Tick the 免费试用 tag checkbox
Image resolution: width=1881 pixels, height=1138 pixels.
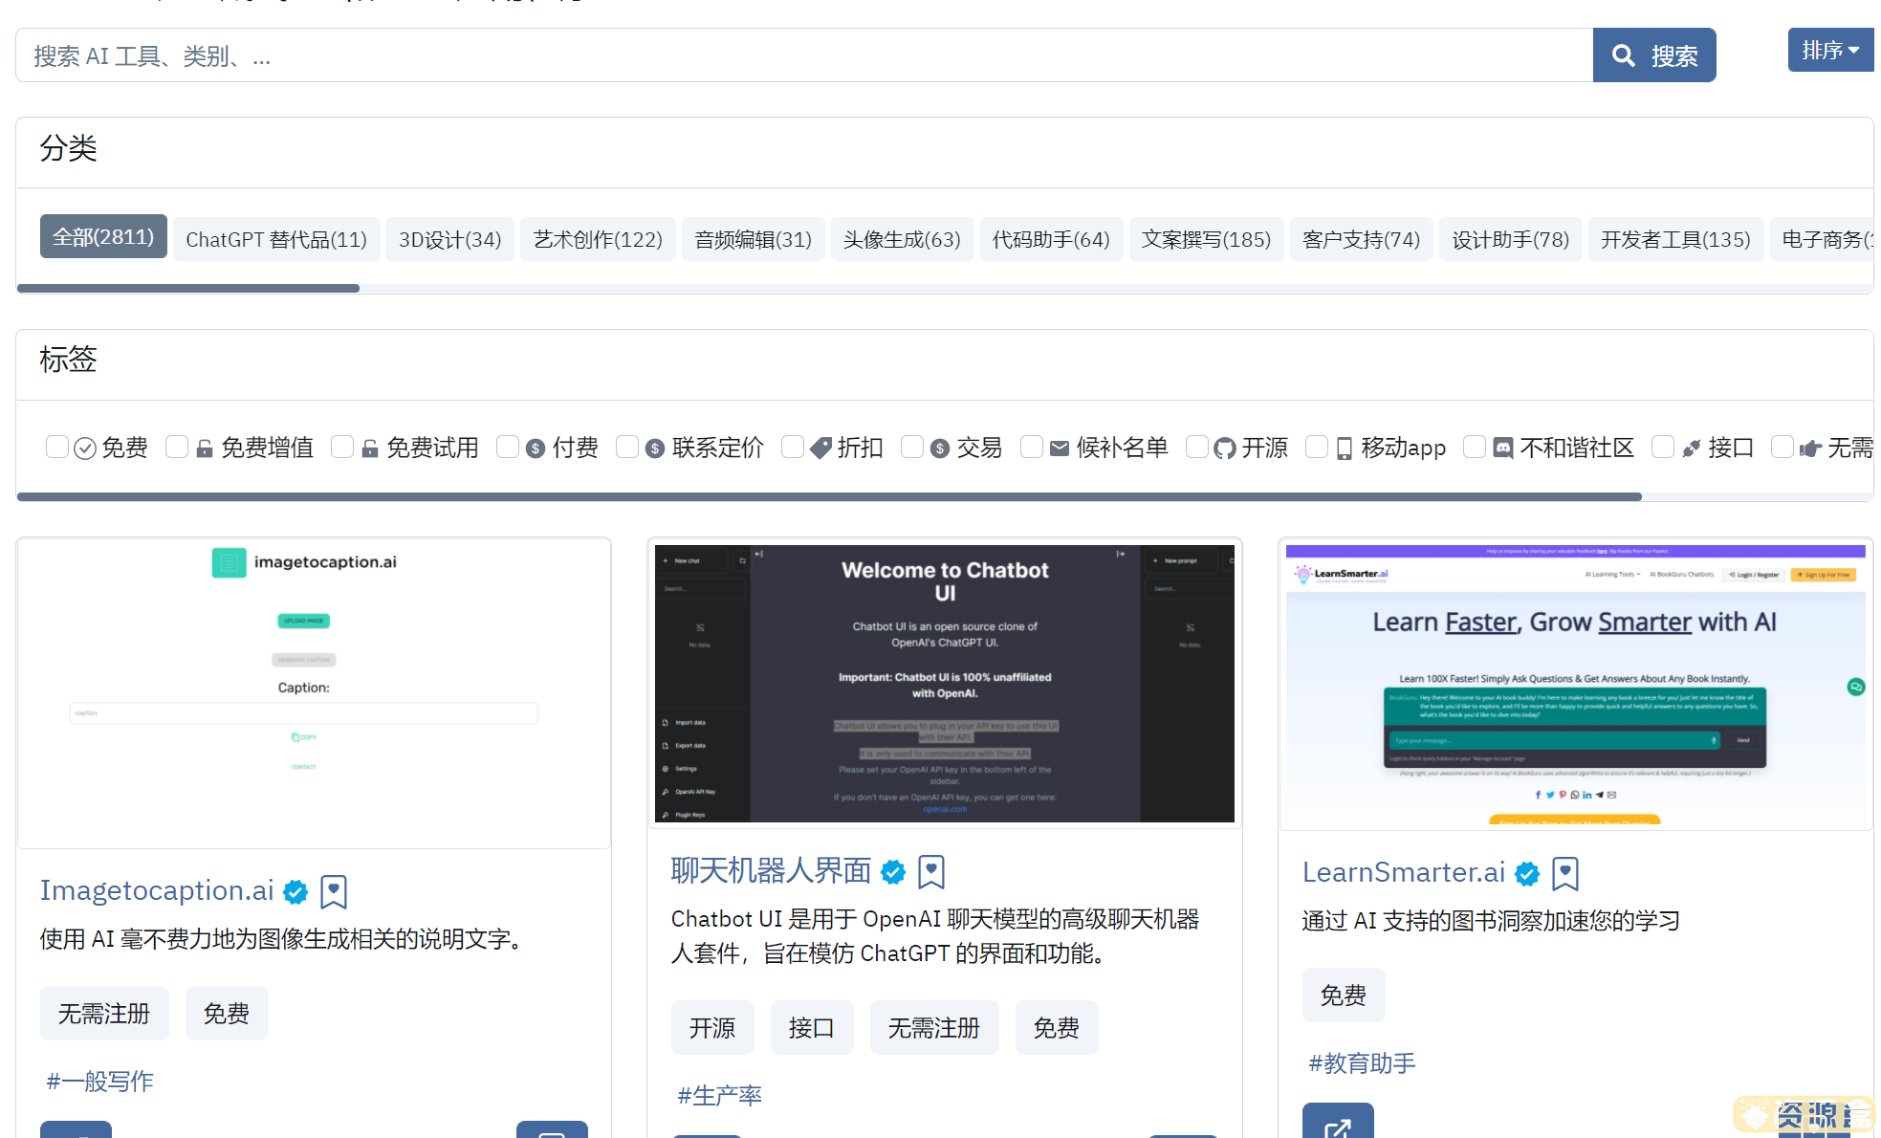(x=342, y=447)
